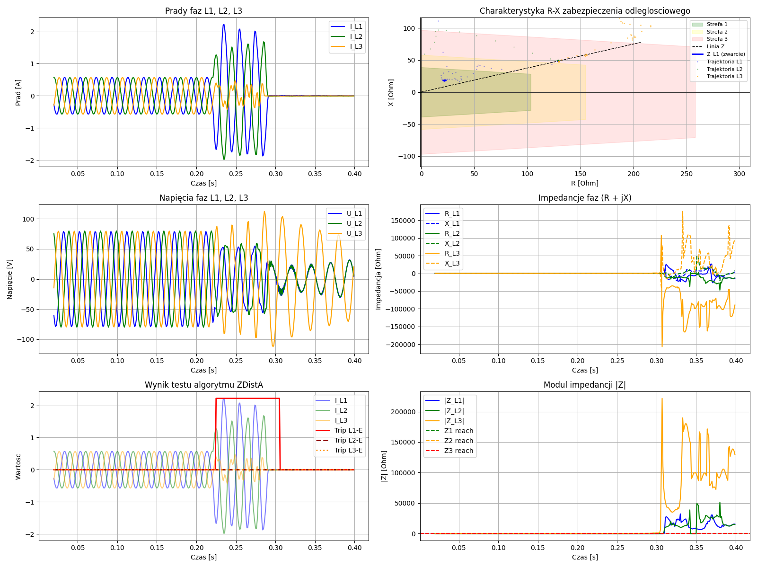Screen dimensions: 757x568
Task: Select 'Linia Z' dashed legend entry
Action: pos(715,46)
